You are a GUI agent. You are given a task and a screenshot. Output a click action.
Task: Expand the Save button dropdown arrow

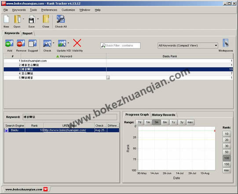(x=38, y=19)
